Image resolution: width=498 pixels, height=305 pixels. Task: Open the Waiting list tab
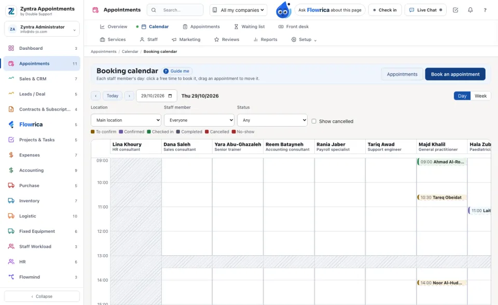[250, 26]
